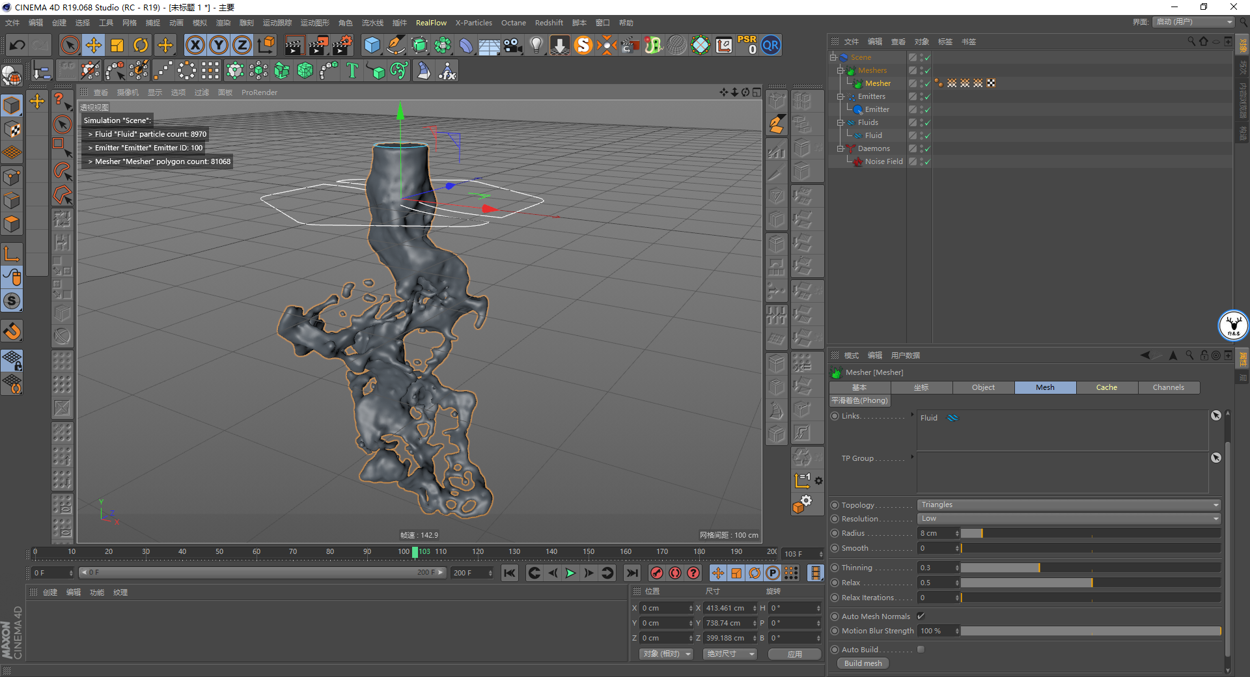1250x677 pixels.
Task: Toggle the green checkmark for Noise Field
Action: [x=927, y=162]
